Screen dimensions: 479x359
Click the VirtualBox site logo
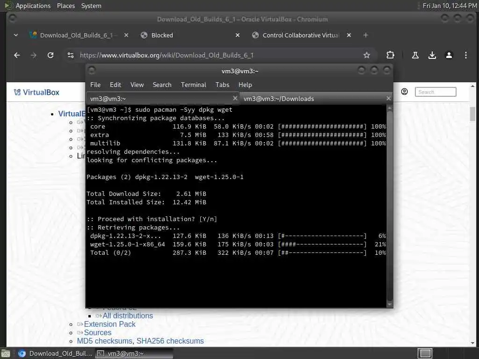pyautogui.click(x=36, y=92)
